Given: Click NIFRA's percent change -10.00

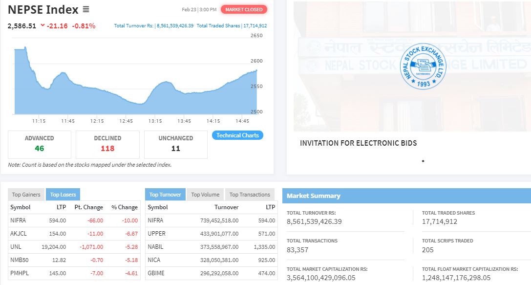Looking at the screenshot, I should coord(130,220).
